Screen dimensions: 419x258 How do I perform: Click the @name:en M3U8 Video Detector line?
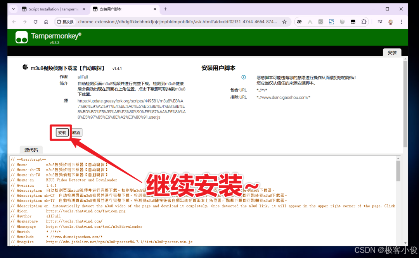tap(64, 180)
